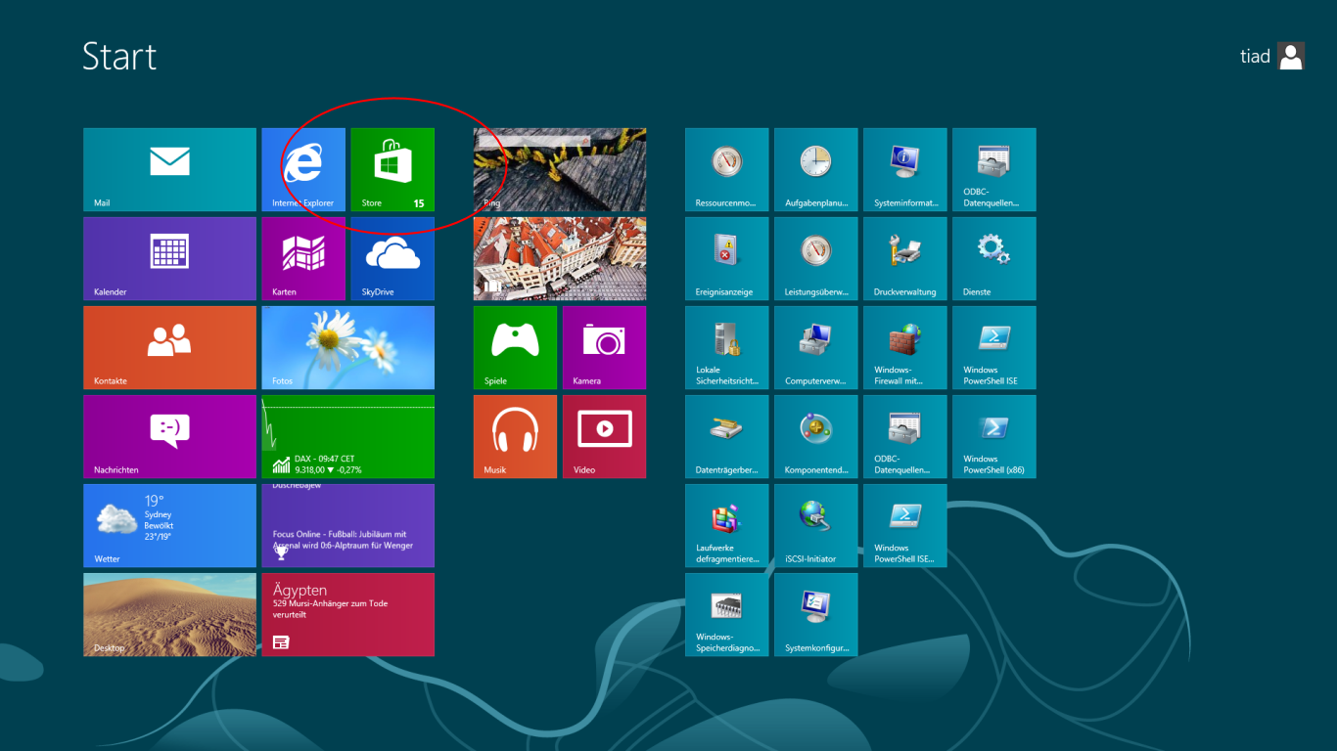Open the Dienste services tile
1337x751 pixels.
click(x=993, y=258)
